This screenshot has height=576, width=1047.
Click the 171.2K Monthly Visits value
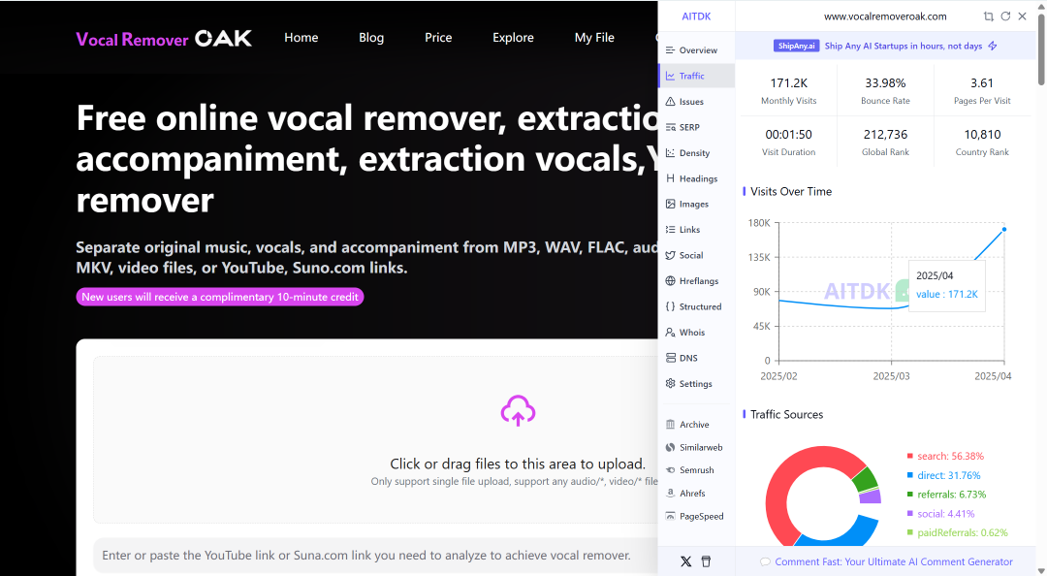[x=788, y=82]
